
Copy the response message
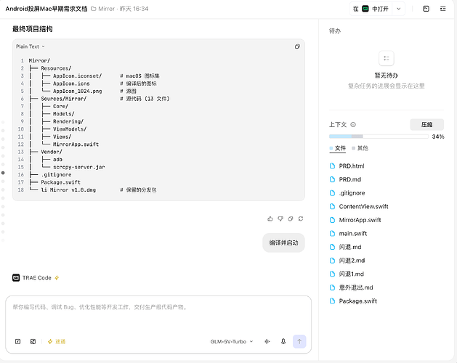(x=291, y=219)
